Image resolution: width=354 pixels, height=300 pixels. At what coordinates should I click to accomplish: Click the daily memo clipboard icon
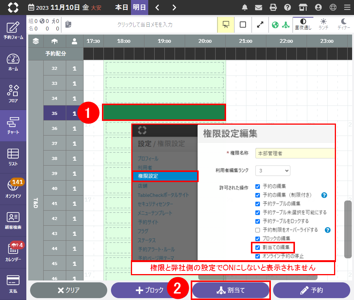[x=68, y=24]
